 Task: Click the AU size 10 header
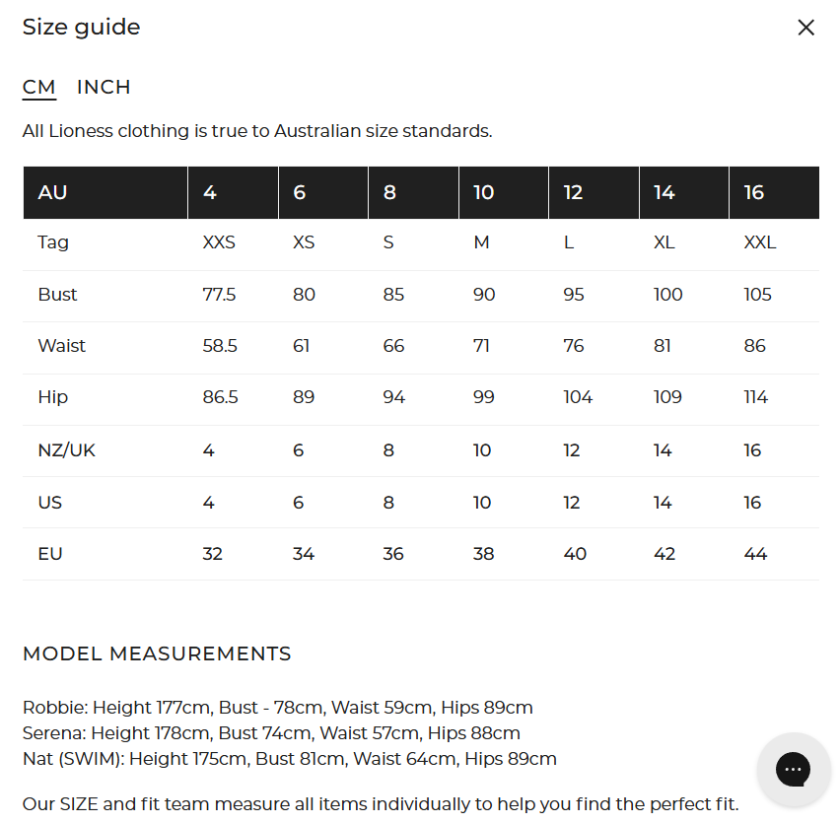pyautogui.click(x=483, y=192)
